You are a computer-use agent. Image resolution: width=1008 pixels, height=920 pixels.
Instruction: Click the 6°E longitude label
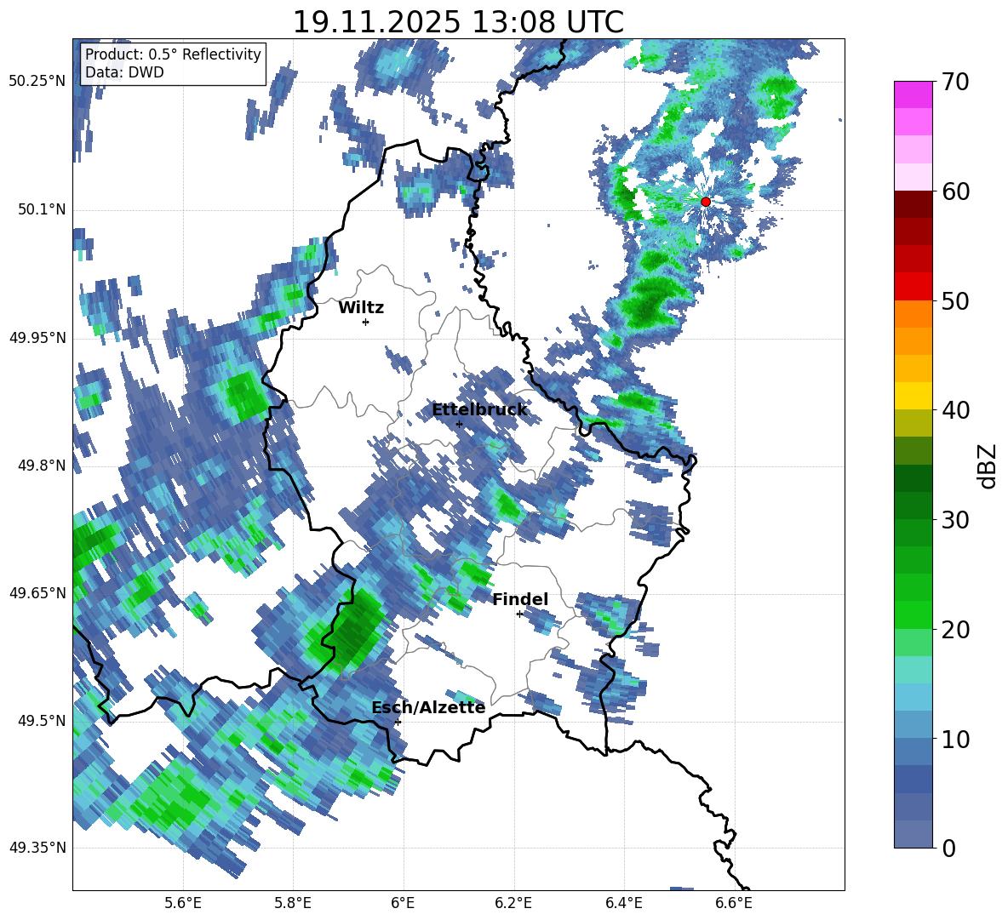pyautogui.click(x=403, y=903)
